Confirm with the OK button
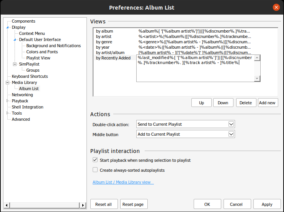This screenshot has height=212, width=284. 207,204
